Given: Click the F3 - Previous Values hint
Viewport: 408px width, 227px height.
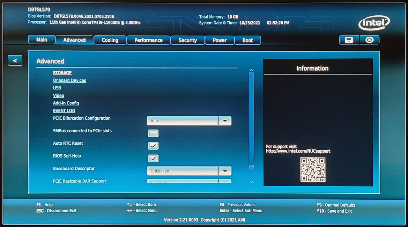Looking at the screenshot, I should pos(237,205).
